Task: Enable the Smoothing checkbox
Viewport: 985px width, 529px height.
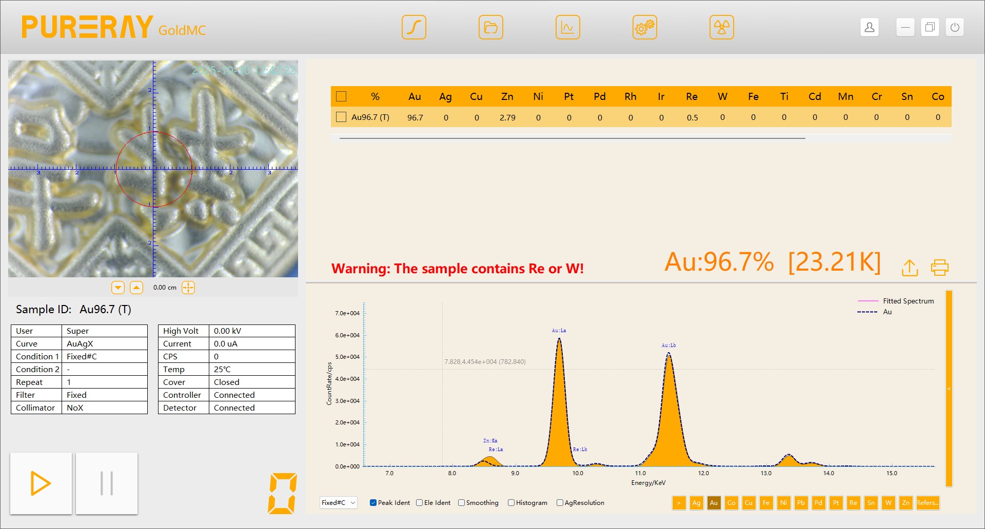Action: tap(461, 503)
